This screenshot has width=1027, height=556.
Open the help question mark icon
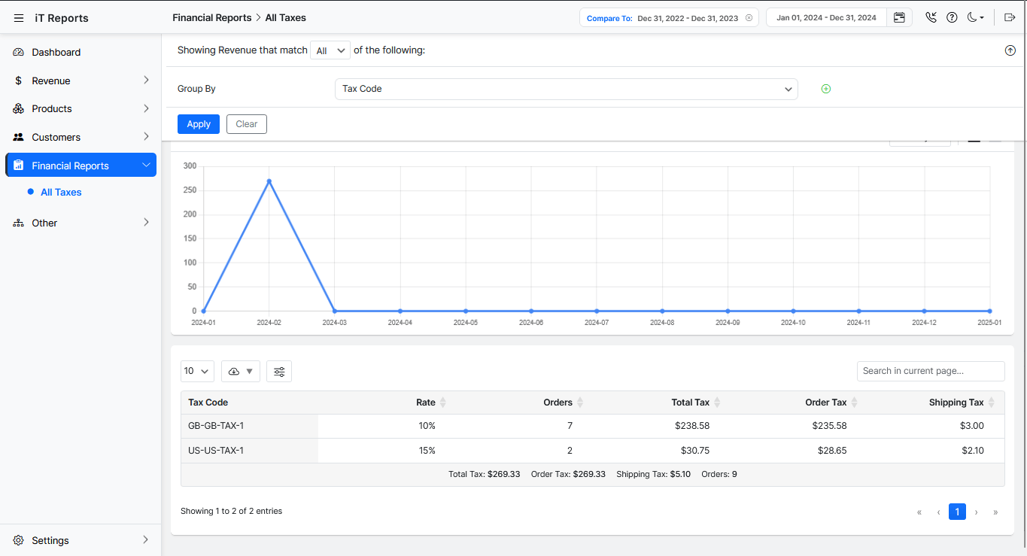[952, 18]
